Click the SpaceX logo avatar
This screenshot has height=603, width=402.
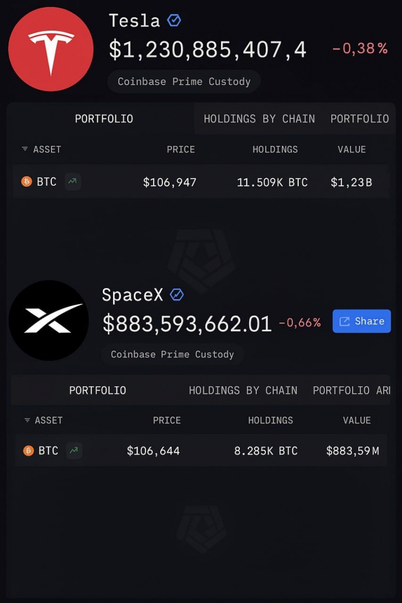pos(49,320)
